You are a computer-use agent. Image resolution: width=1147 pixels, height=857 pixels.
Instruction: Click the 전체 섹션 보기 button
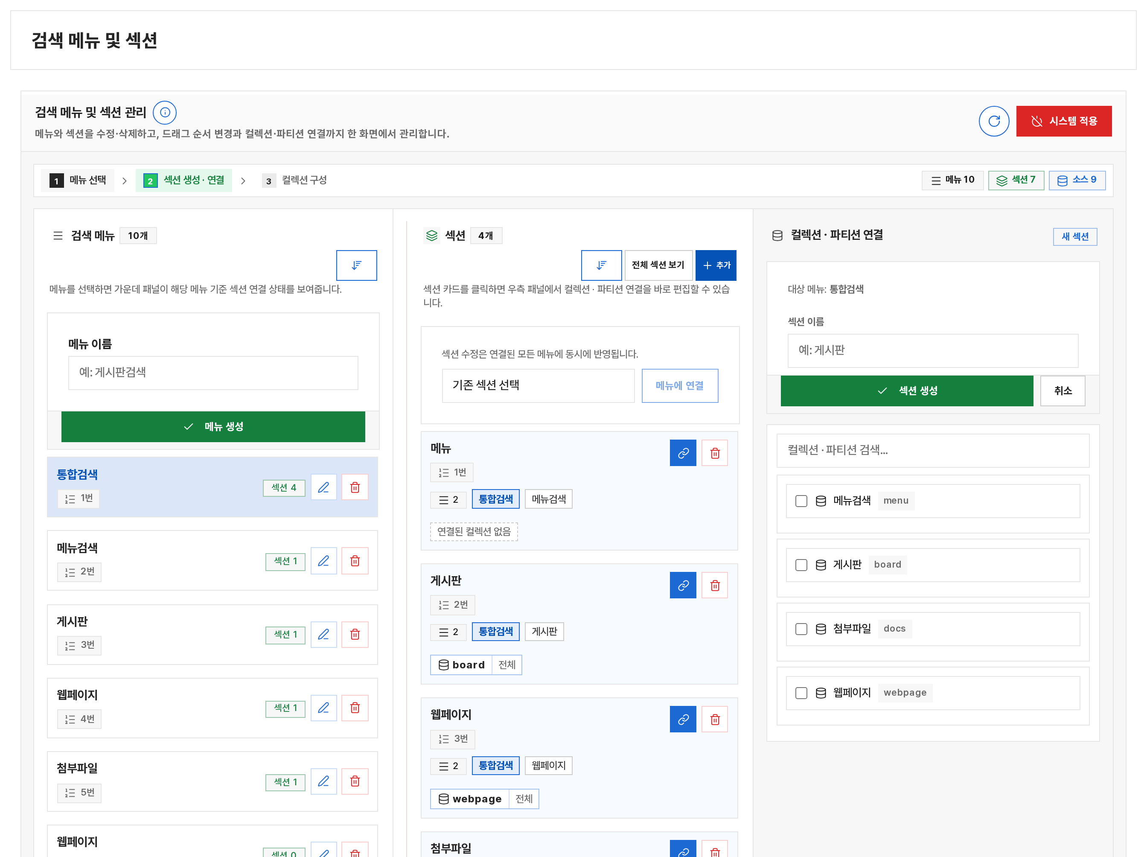point(658,265)
